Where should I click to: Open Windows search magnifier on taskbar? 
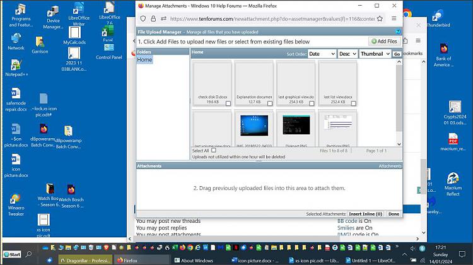tap(29, 254)
